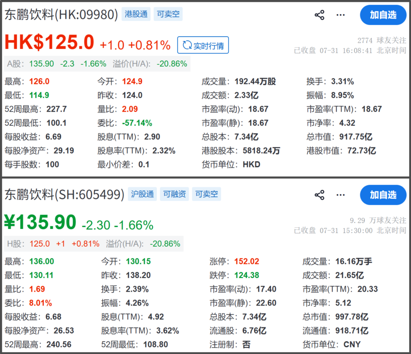Image resolution: width=411 pixels, height=354 pixels.
Task: Click 股息率(TTM) 3.62% value
Action: tap(167, 331)
